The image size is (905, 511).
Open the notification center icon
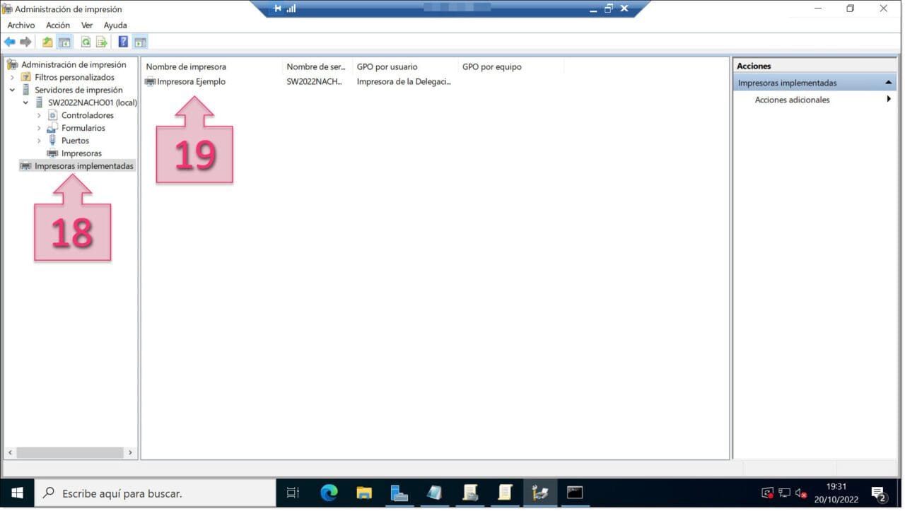coord(878,493)
